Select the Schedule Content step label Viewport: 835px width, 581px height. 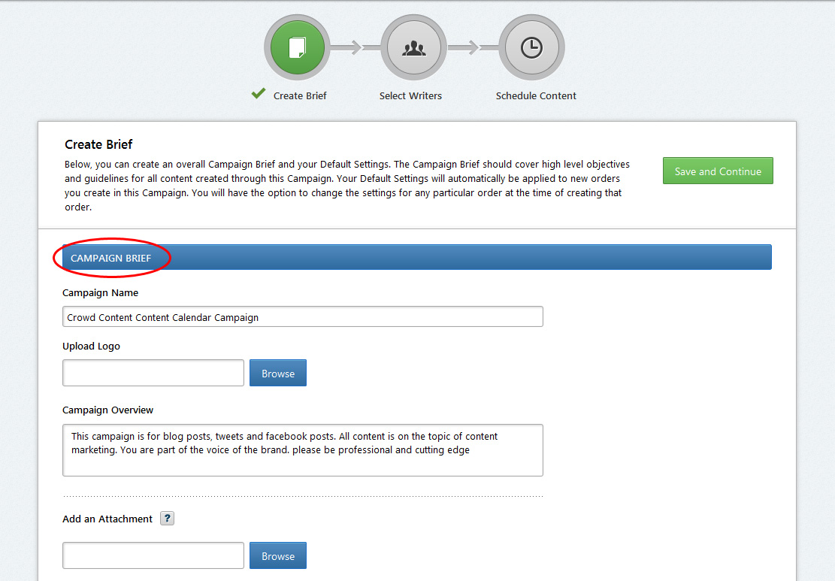[536, 95]
